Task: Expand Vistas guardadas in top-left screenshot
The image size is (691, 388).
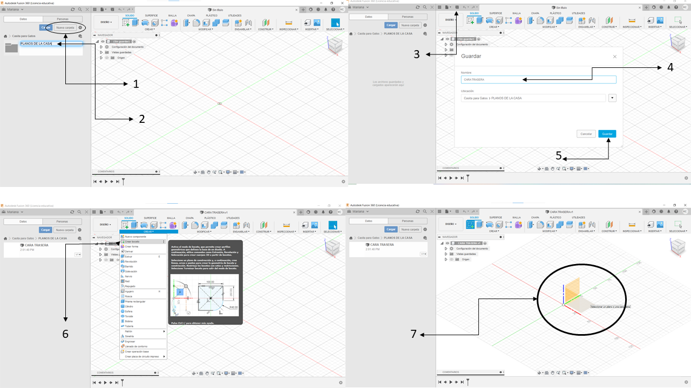Action: (x=101, y=52)
